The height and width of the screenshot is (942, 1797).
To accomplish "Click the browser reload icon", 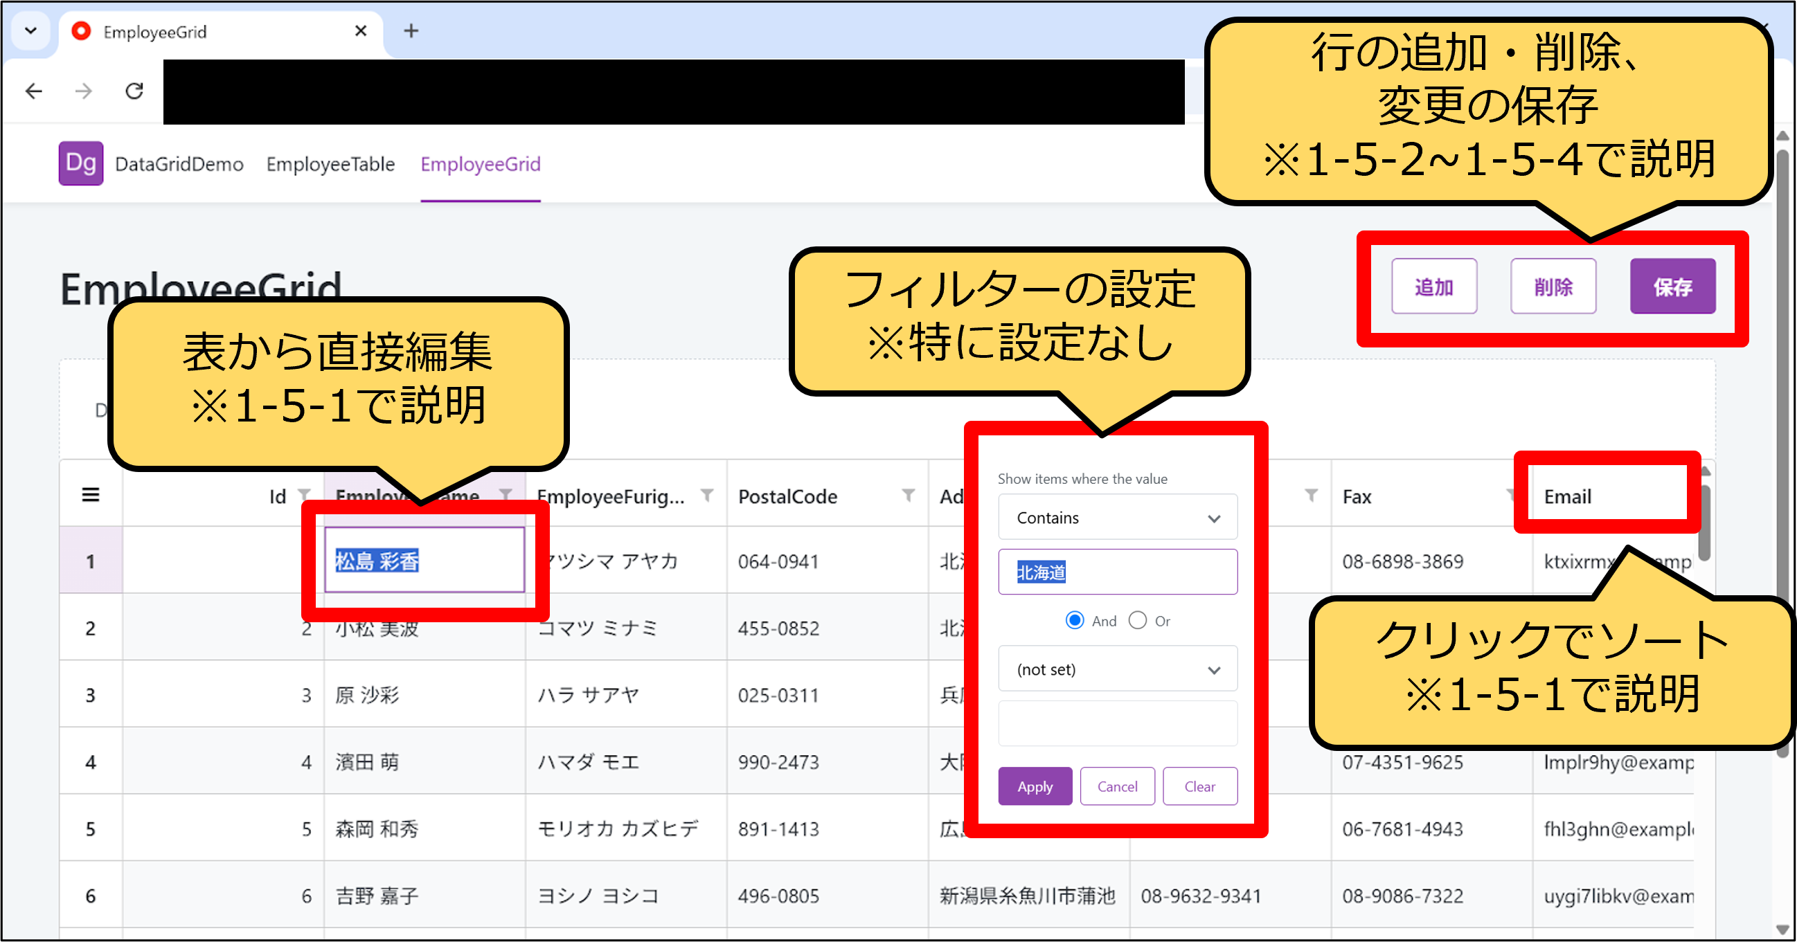I will point(134,91).
